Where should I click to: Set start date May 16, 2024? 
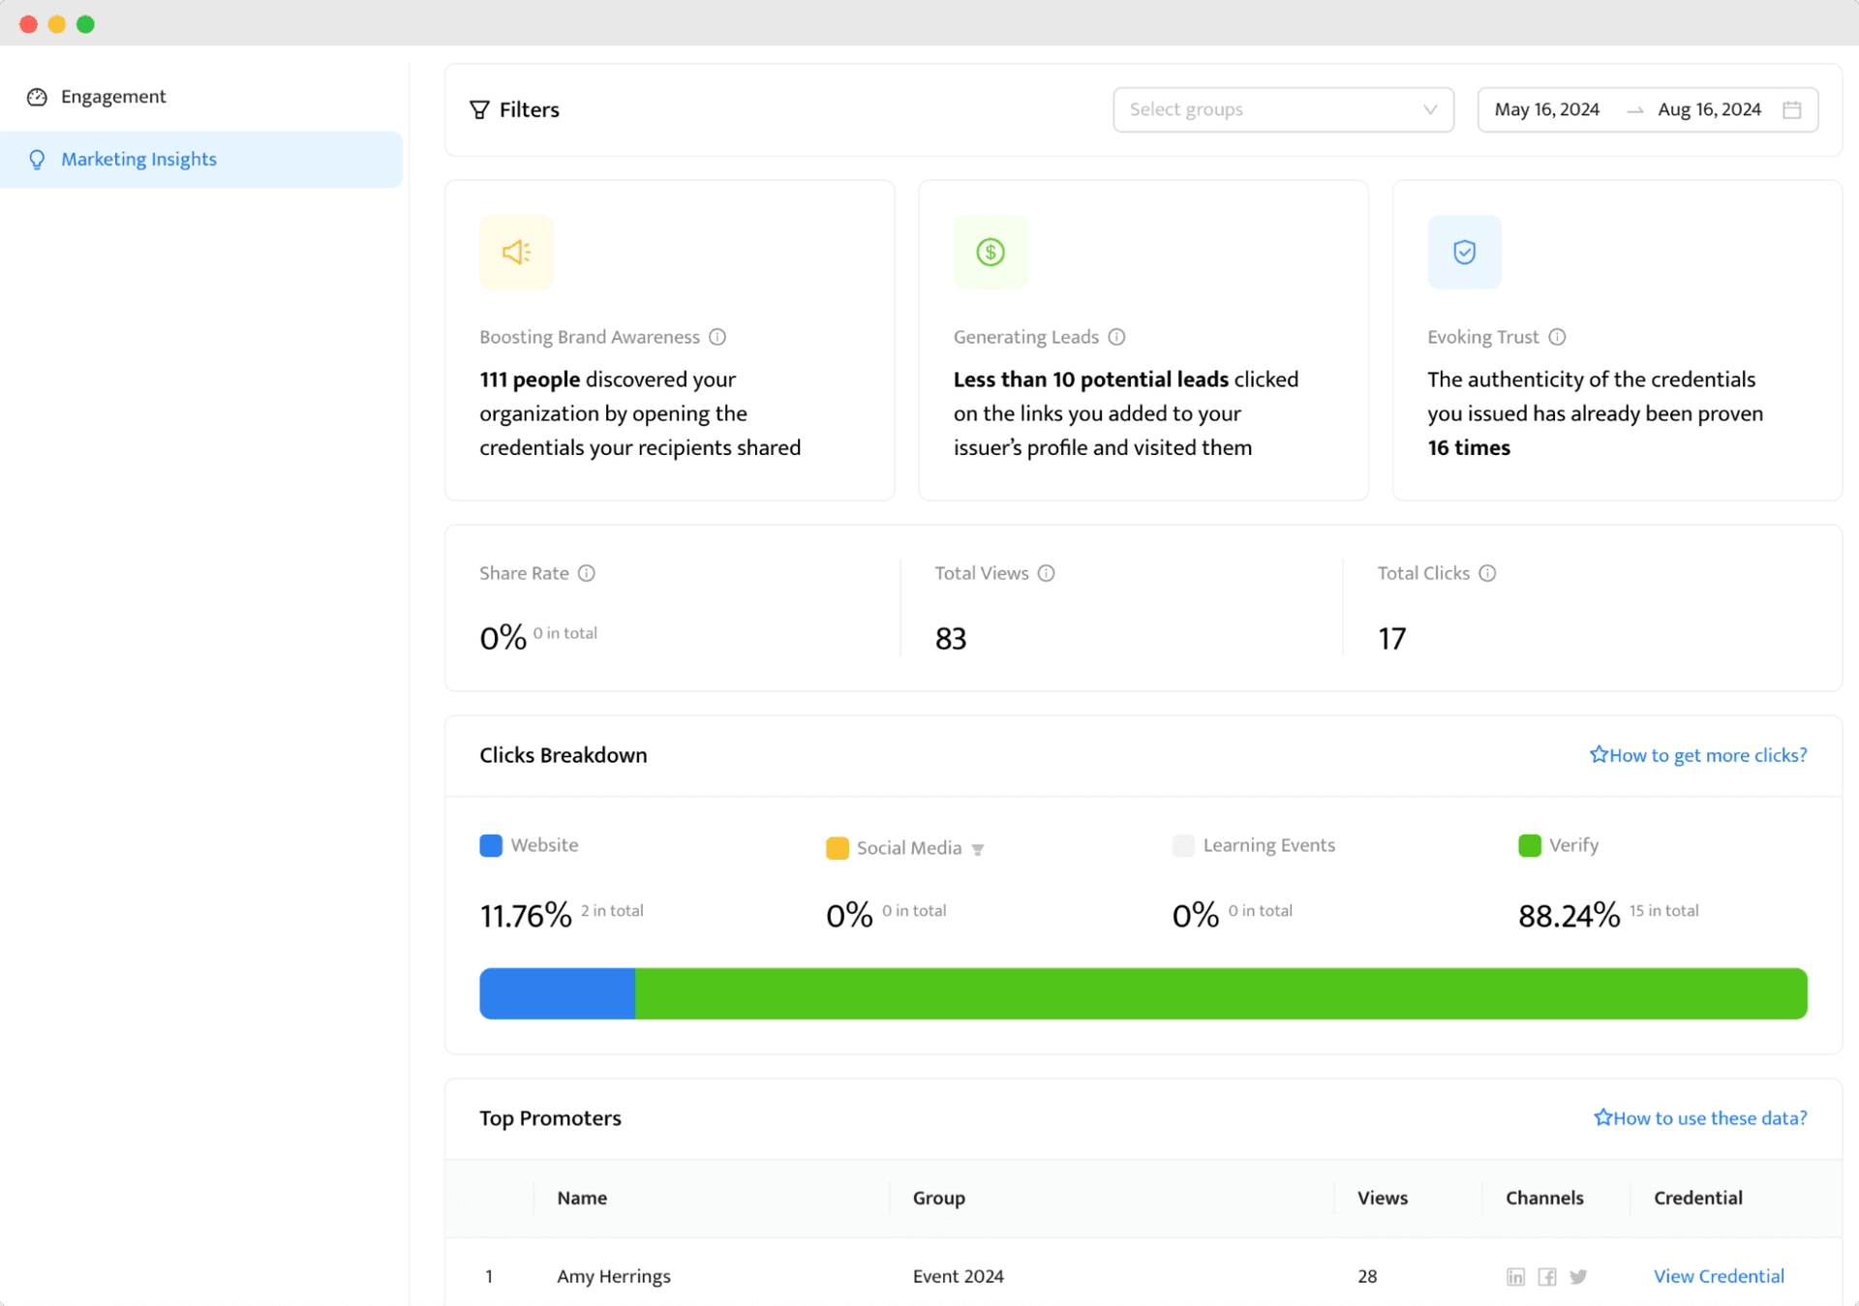click(x=1546, y=109)
